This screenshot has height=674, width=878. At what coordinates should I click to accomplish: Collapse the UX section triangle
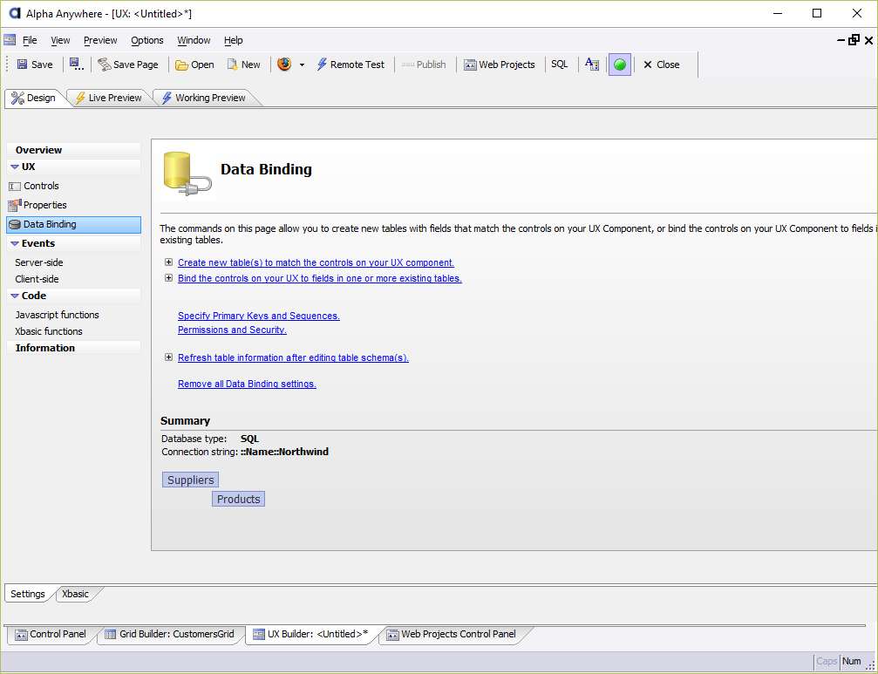tap(15, 167)
